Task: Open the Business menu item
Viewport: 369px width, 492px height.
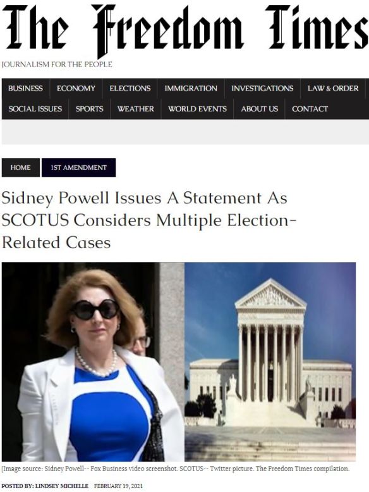Action: [25, 89]
